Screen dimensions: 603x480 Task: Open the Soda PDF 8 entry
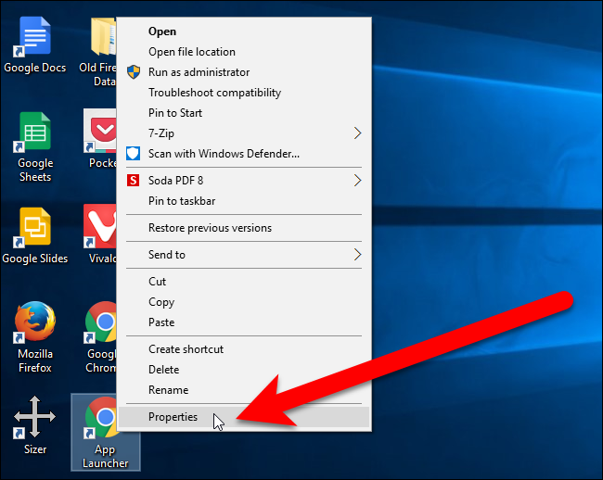coord(244,181)
